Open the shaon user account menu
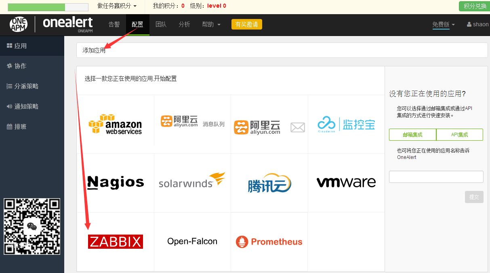Screen dimensions: 490x273 point(478,24)
